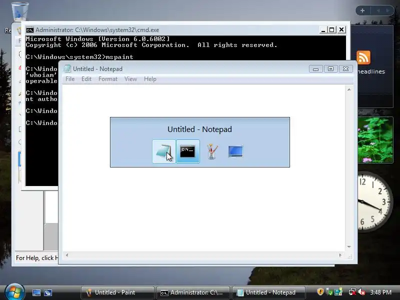Select the Notepad icon in the window switcher
The image size is (400, 300).
point(164,151)
